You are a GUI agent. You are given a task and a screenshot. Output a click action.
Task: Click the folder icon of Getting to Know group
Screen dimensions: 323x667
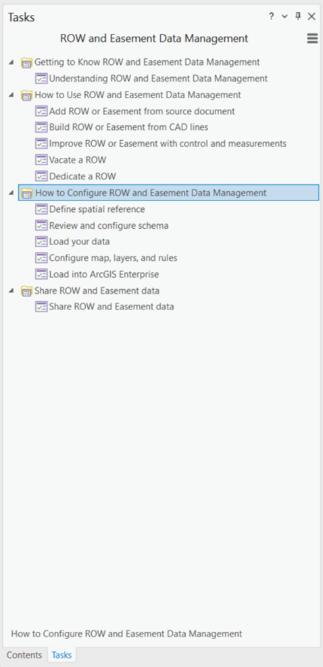(x=27, y=62)
